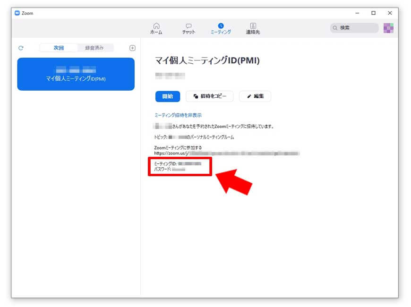Click the ミーティングID line
Screen dimensions: 411x307
(178, 163)
